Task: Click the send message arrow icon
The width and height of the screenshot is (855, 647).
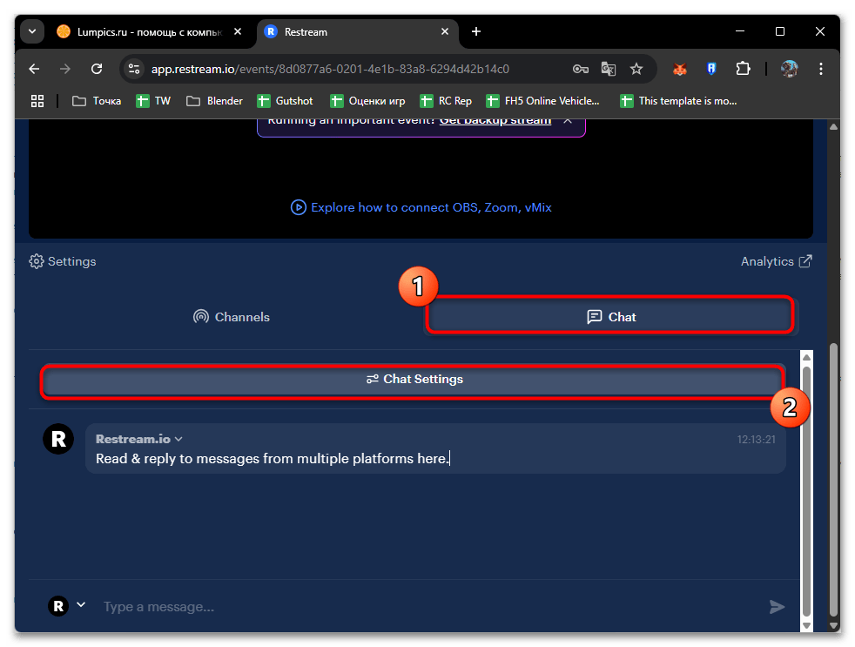Action: point(777,607)
